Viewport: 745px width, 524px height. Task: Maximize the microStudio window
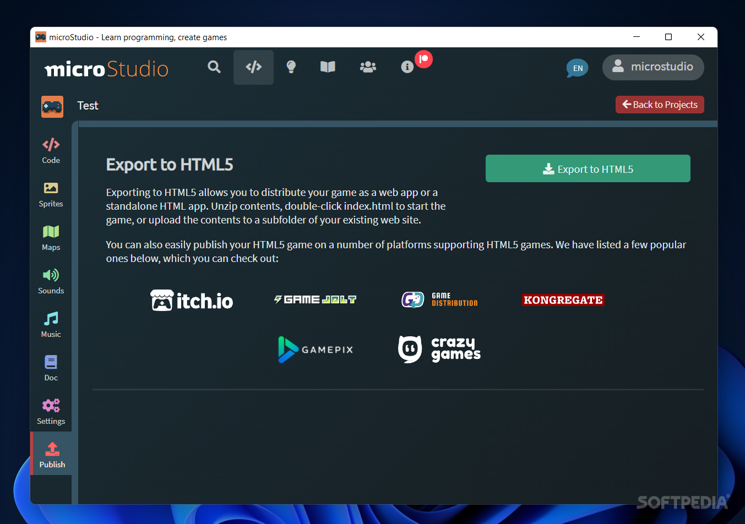click(668, 37)
